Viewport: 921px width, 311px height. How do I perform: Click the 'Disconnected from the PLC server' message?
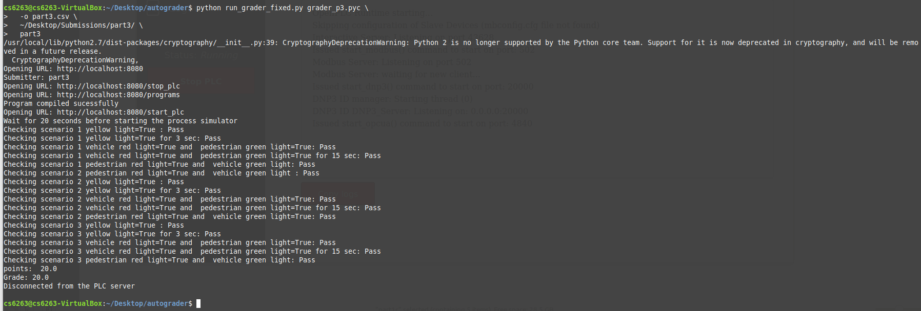pos(69,286)
